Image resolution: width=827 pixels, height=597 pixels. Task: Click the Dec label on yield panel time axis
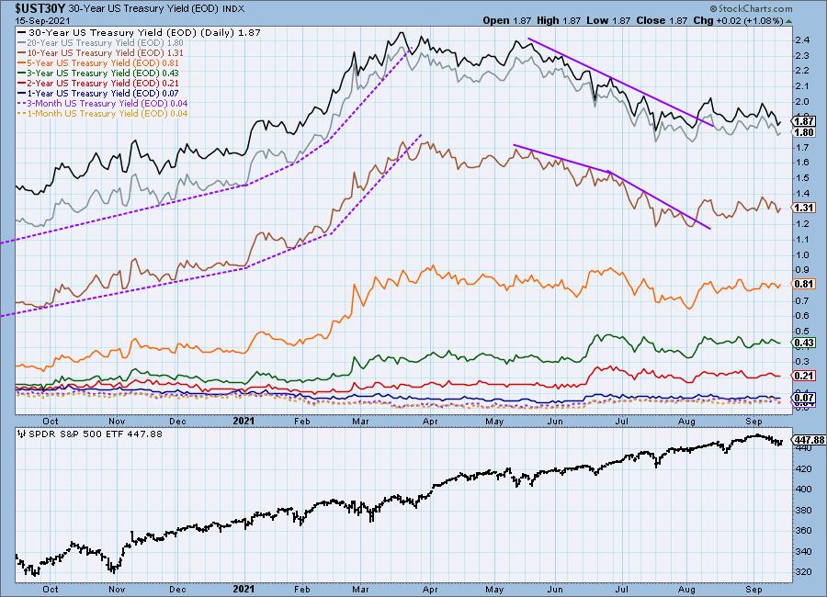coord(177,421)
